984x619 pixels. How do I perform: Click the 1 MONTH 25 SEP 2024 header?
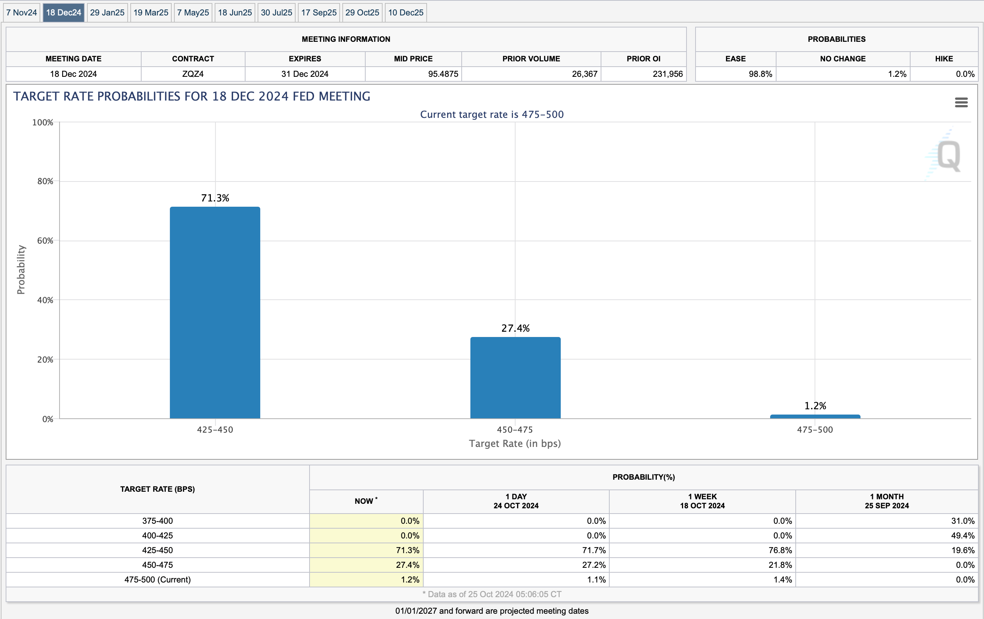tap(886, 501)
